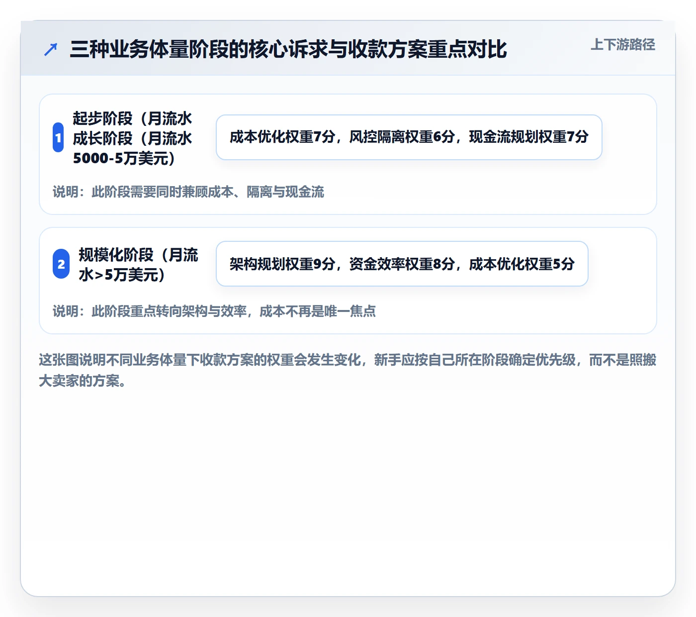696x617 pixels.
Task: Click the 上下游路径 label in the header
Action: click(623, 45)
